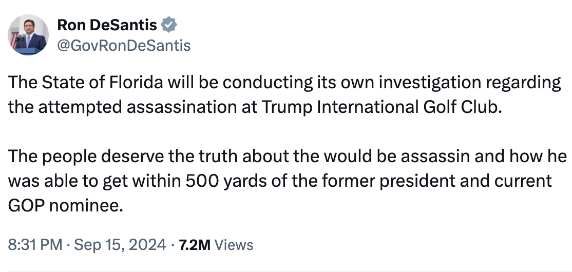Click the Views label beside 7.2M
The height and width of the screenshot is (272, 572).
pos(234,245)
